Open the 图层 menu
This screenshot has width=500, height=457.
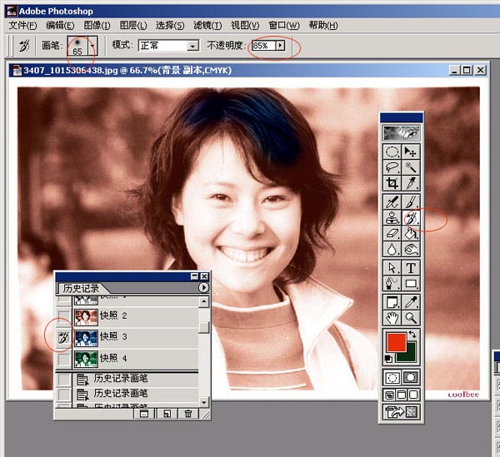point(132,26)
